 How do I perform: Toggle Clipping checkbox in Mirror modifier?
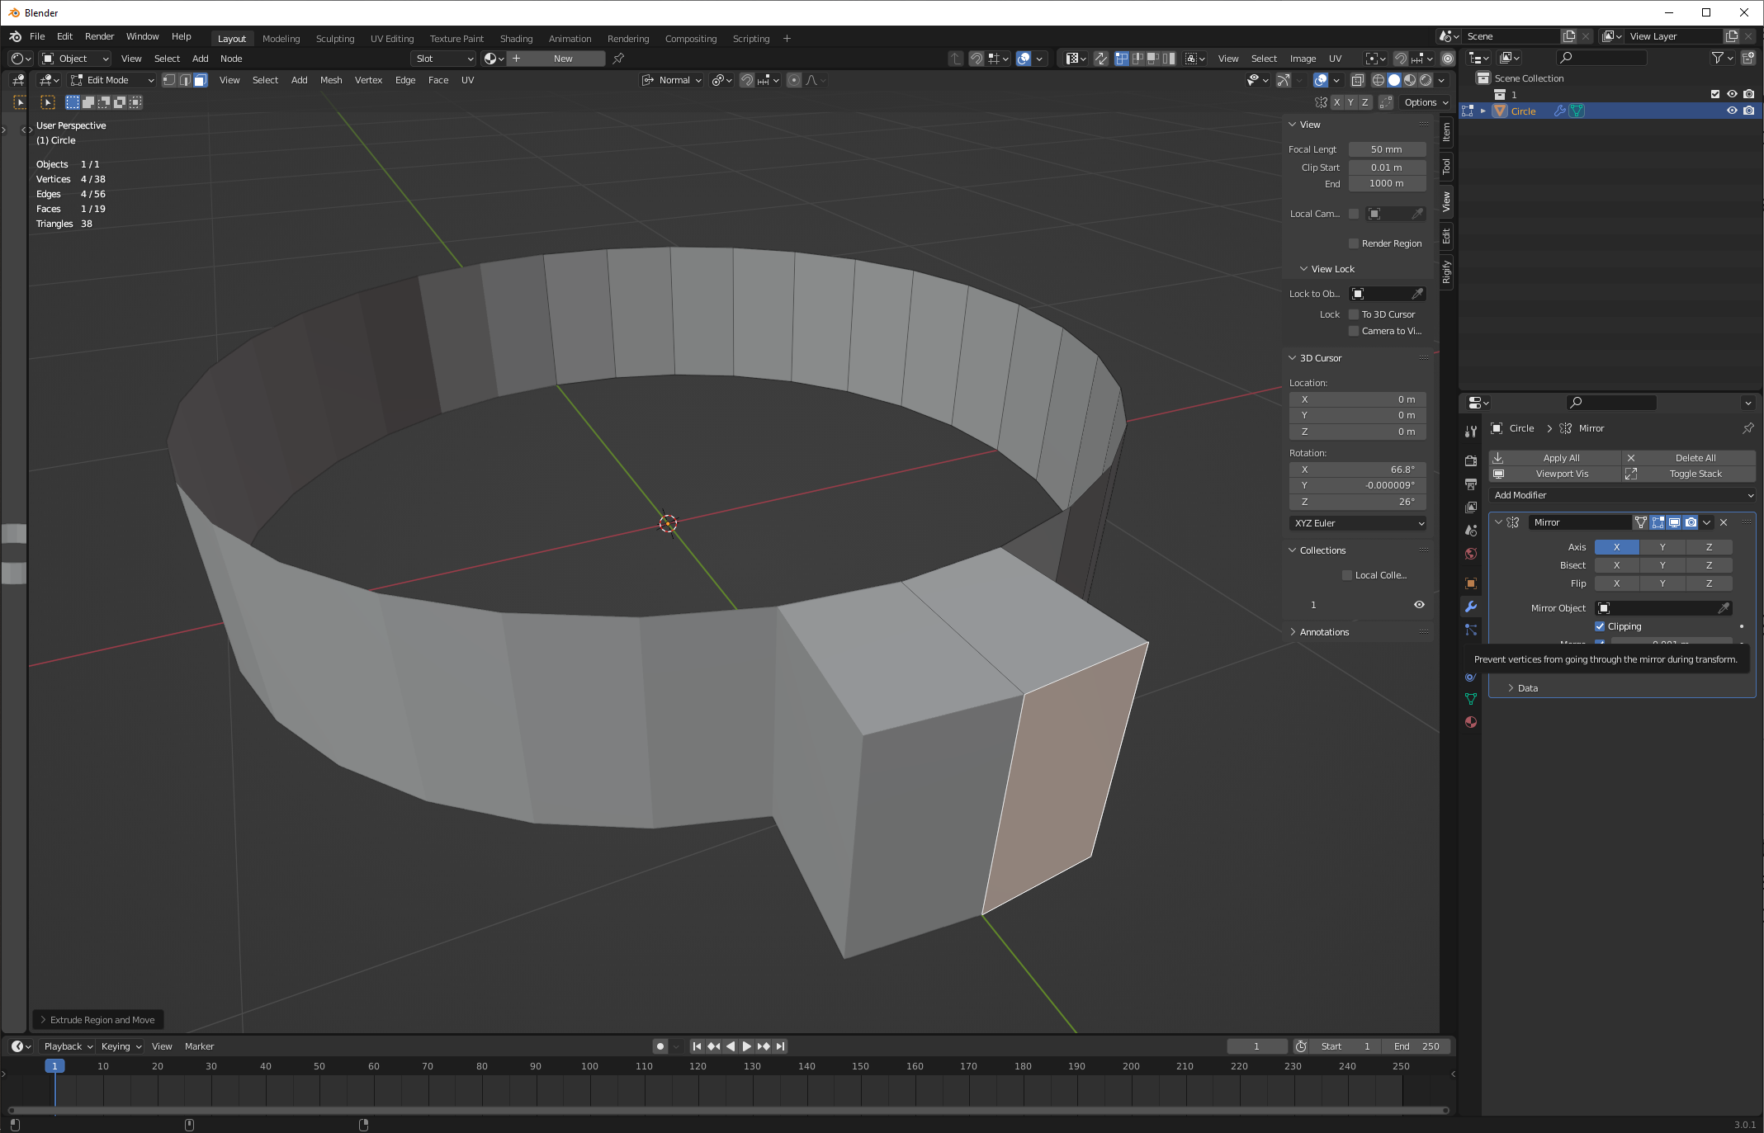pyautogui.click(x=1598, y=626)
